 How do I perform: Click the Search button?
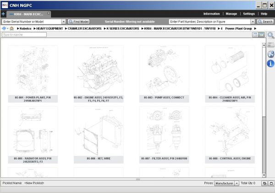click(265, 21)
